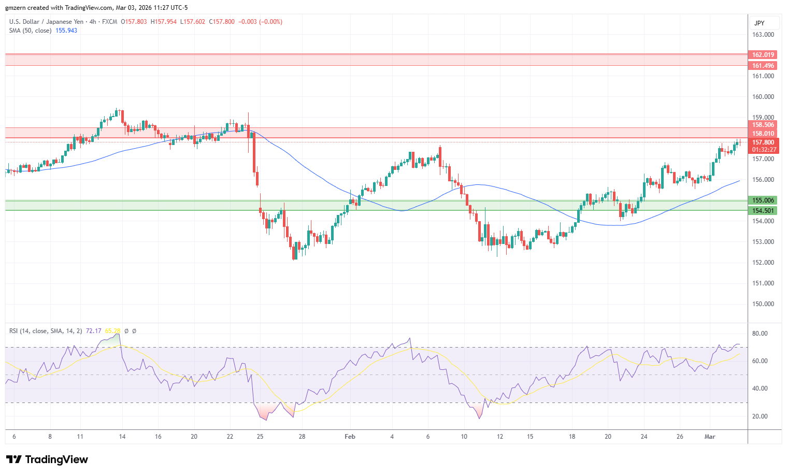This screenshot has height=475, width=787.
Task: Click the RSI value 72.17
Action: [x=93, y=331]
